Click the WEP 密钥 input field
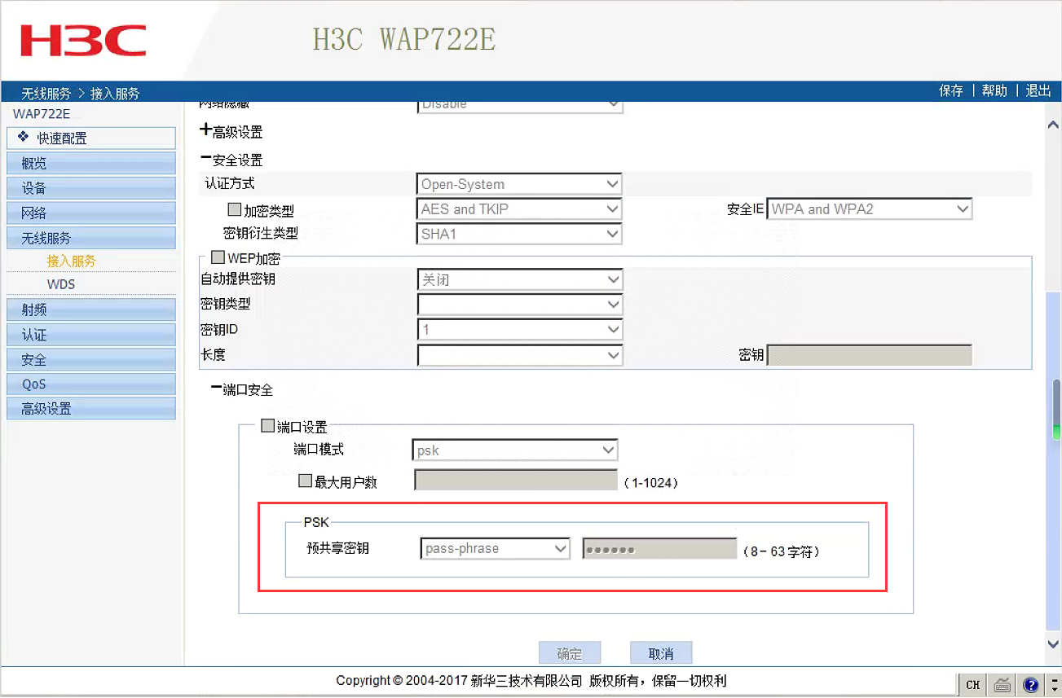The height and width of the screenshot is (698, 1062). pos(870,355)
